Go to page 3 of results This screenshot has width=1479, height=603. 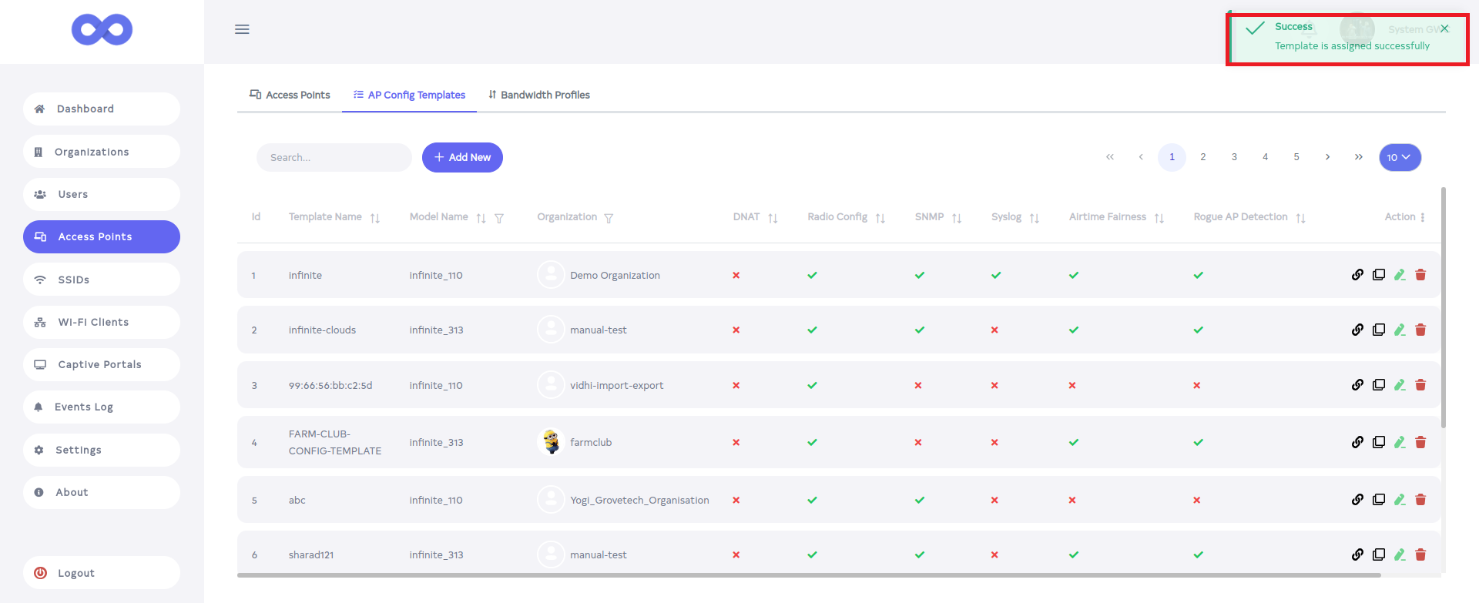[1234, 157]
